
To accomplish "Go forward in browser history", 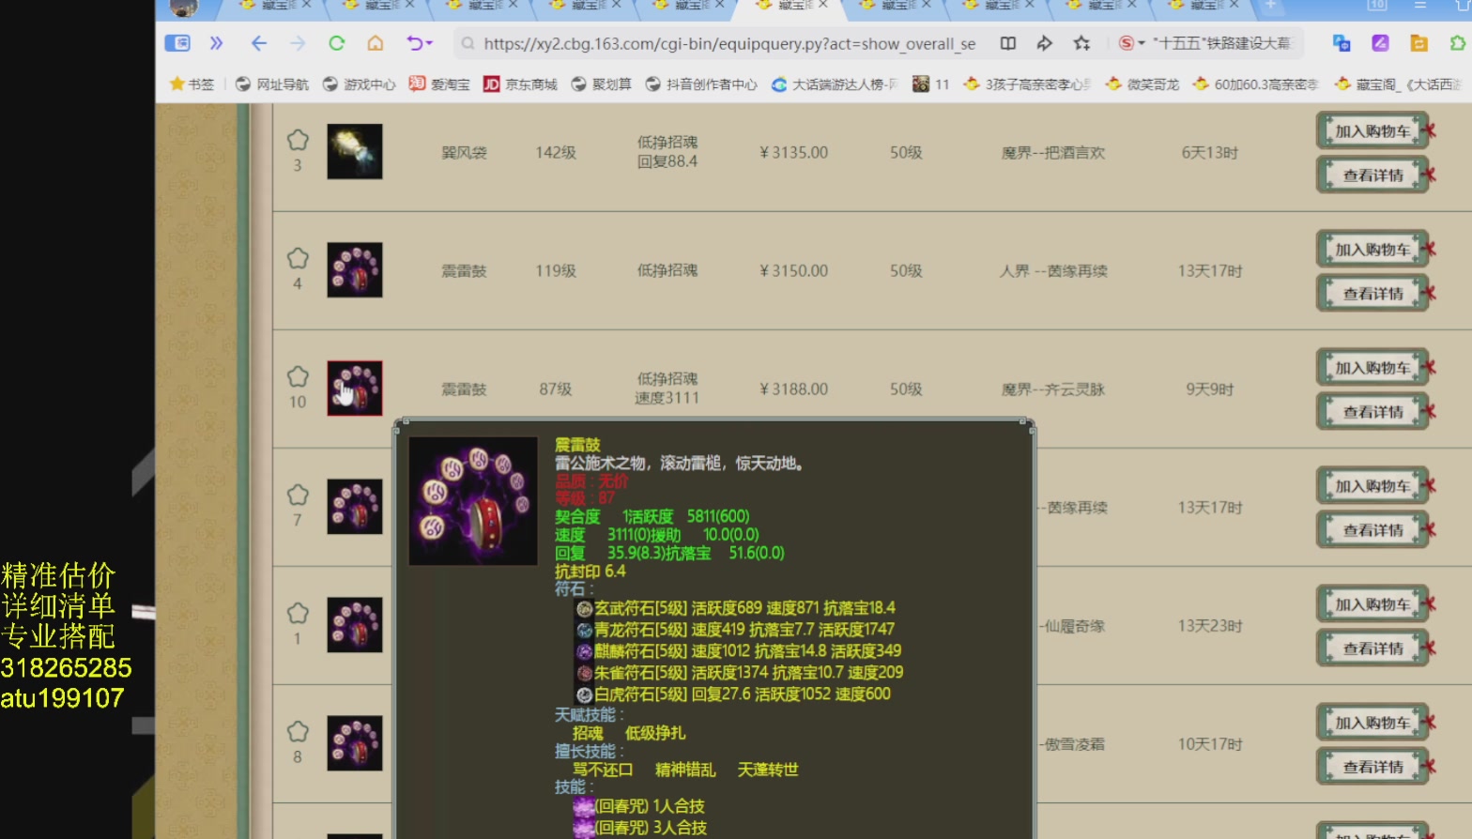I will click(x=298, y=43).
